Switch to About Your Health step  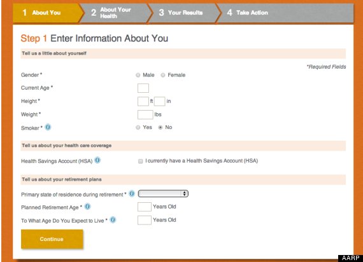pyautogui.click(x=115, y=13)
